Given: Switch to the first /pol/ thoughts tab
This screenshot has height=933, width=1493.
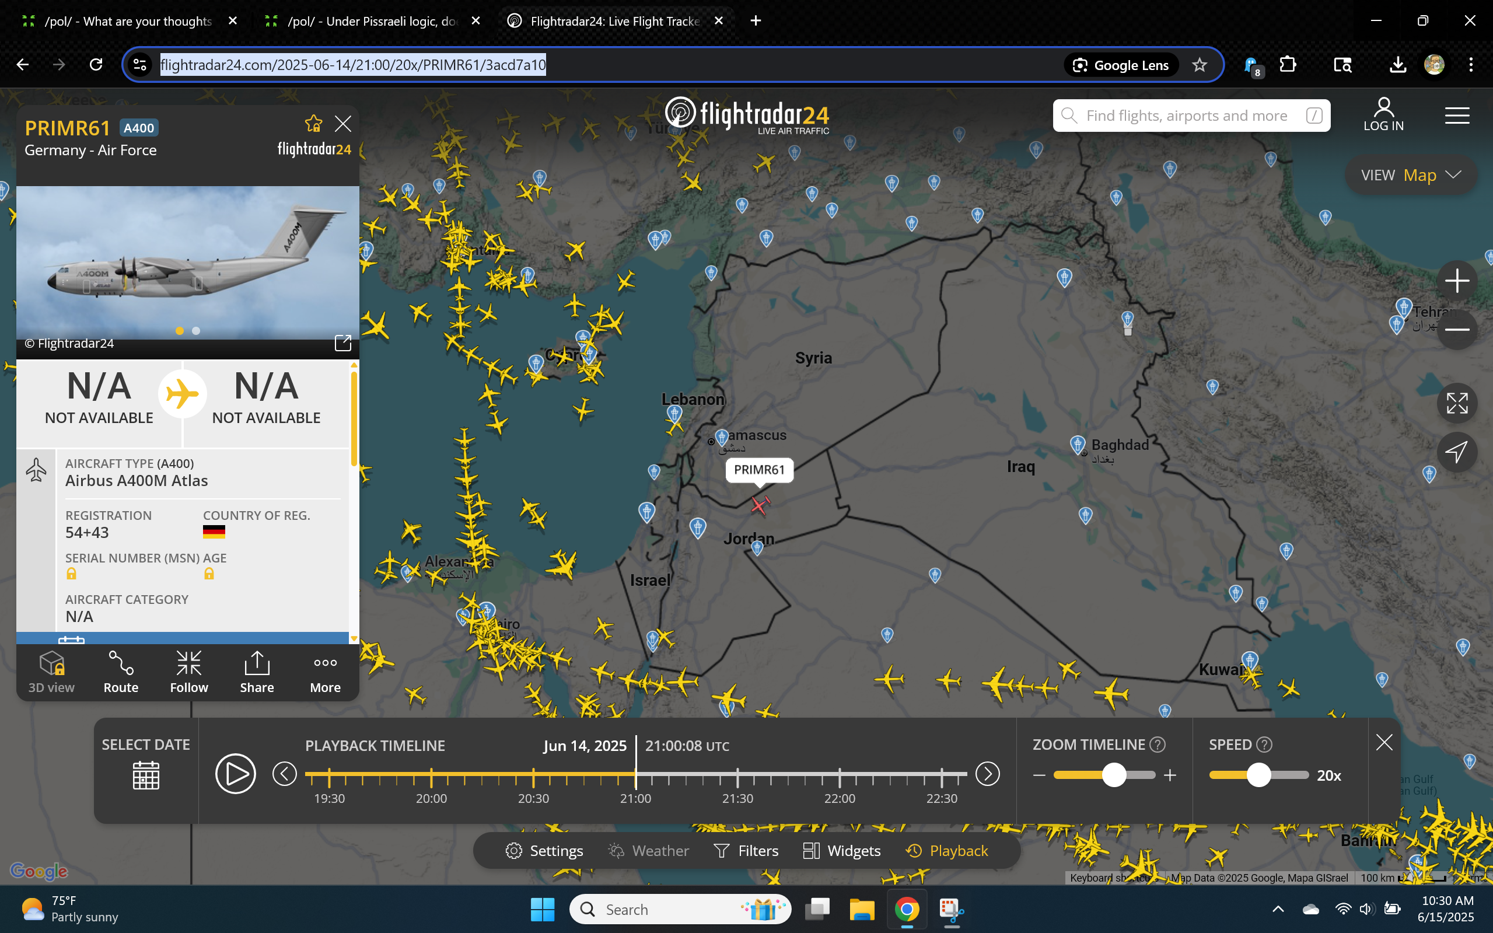Looking at the screenshot, I should point(128,21).
